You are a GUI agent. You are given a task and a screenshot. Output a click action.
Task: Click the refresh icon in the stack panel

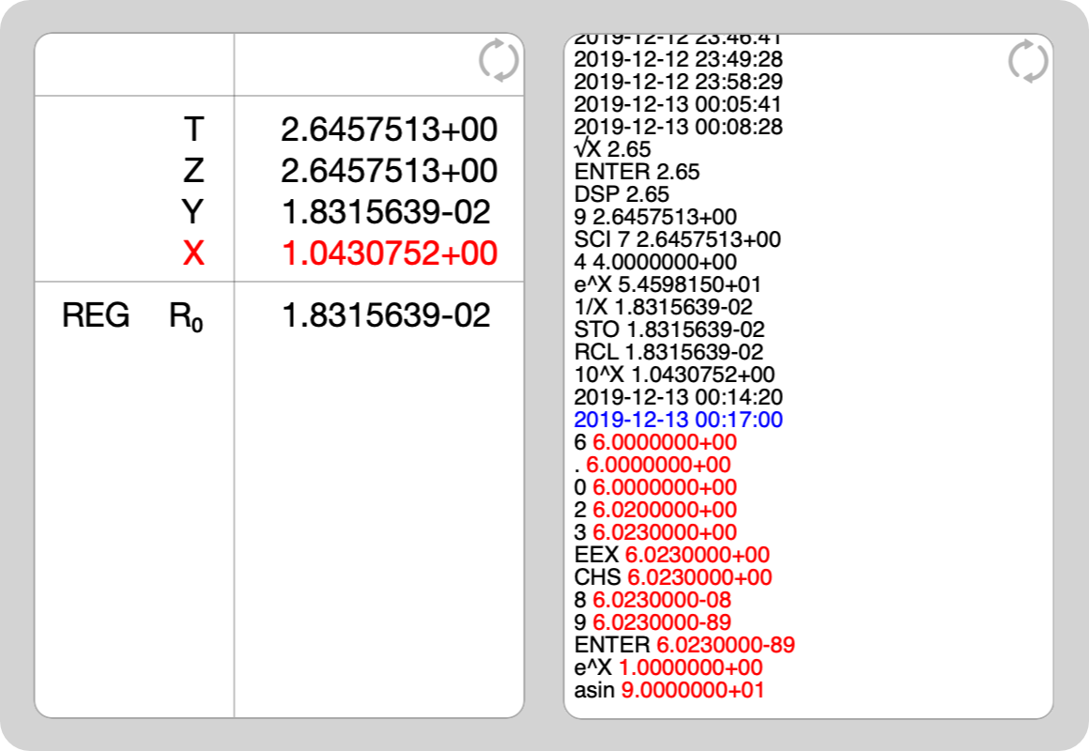tap(498, 62)
